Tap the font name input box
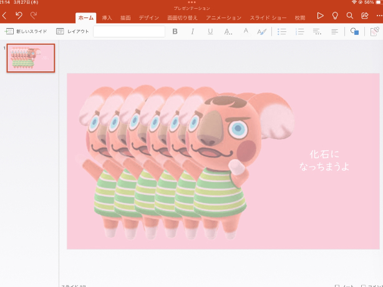 (x=129, y=32)
